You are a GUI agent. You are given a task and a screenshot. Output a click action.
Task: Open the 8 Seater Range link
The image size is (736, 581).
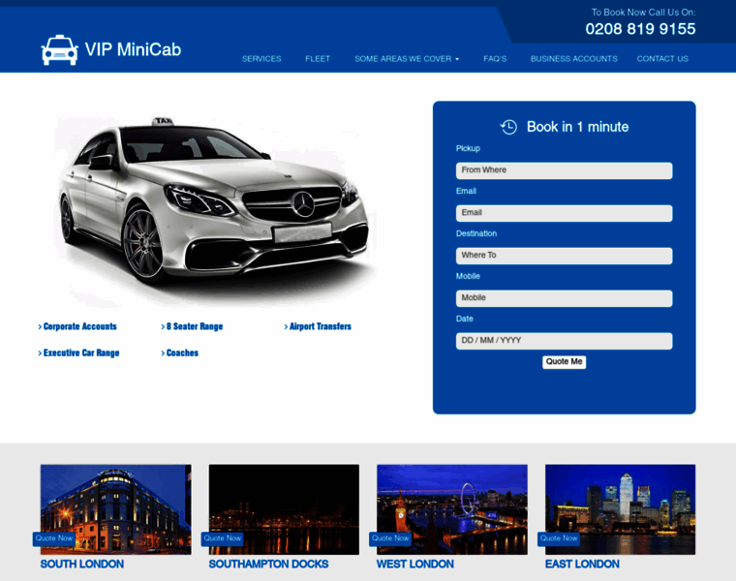[192, 326]
